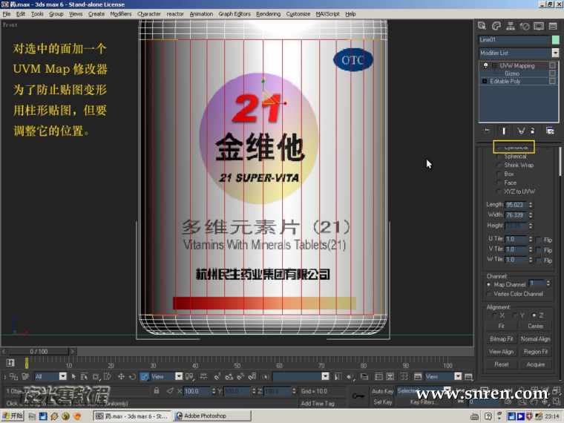
Task: Open the MAXScript menu
Action: tap(327, 13)
